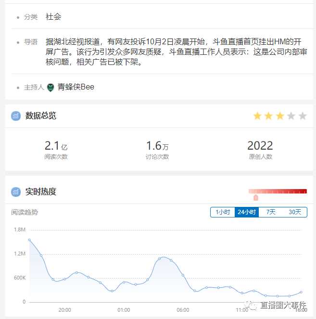Click the 20:00 axis label

(64, 310)
